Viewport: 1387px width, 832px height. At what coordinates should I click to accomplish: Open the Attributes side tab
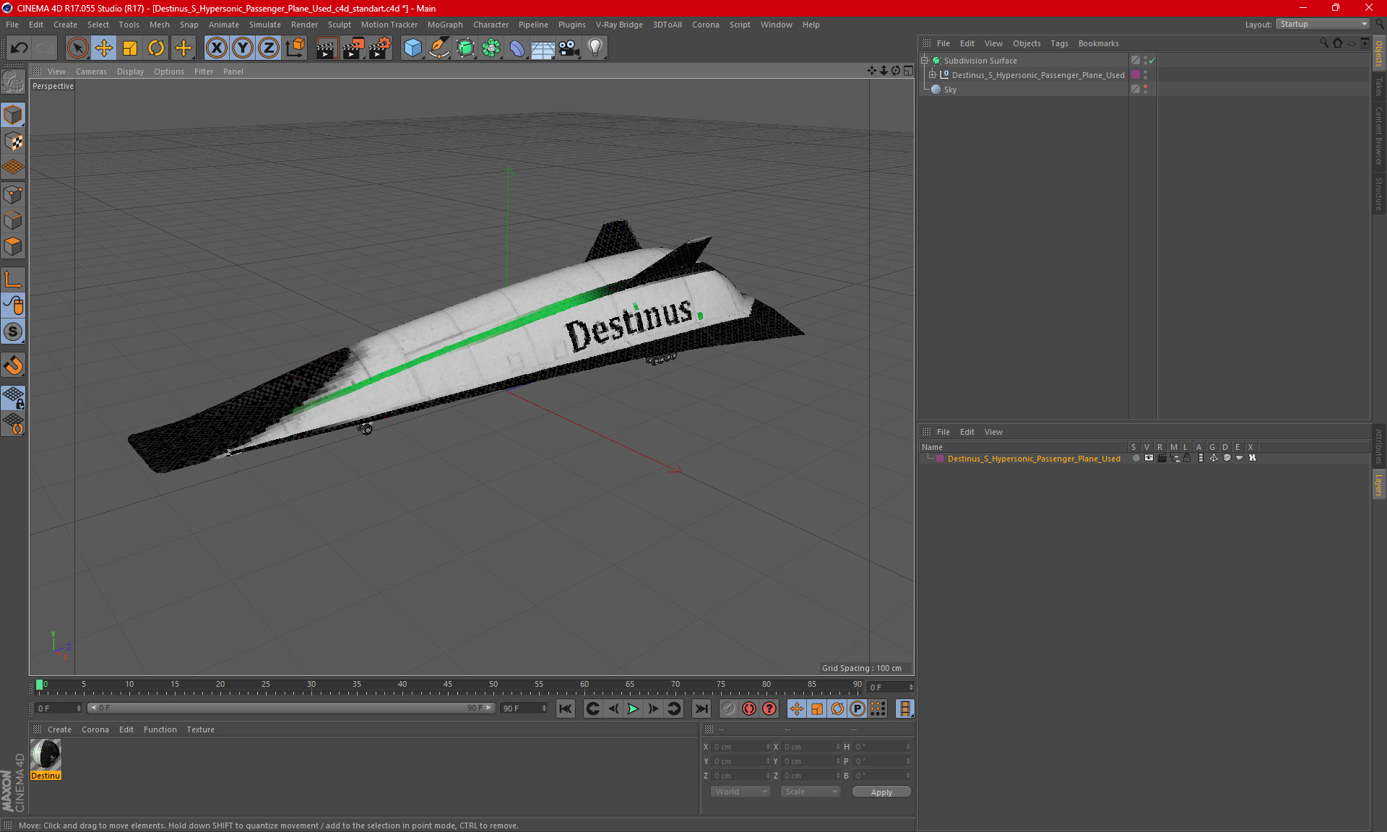click(x=1378, y=446)
